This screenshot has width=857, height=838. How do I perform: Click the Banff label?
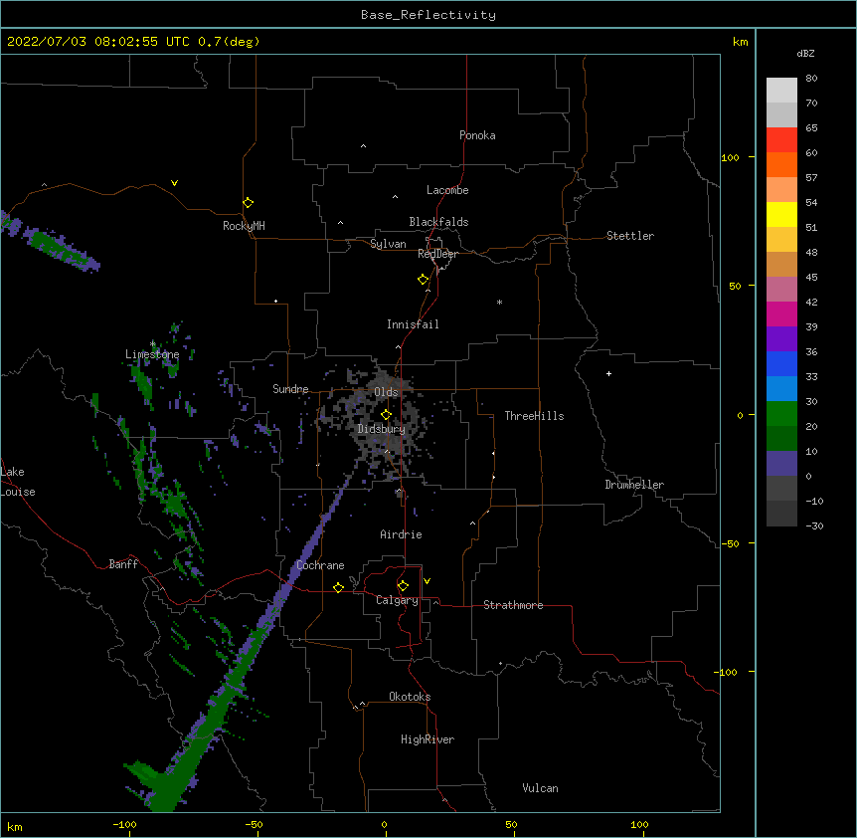coord(123,564)
